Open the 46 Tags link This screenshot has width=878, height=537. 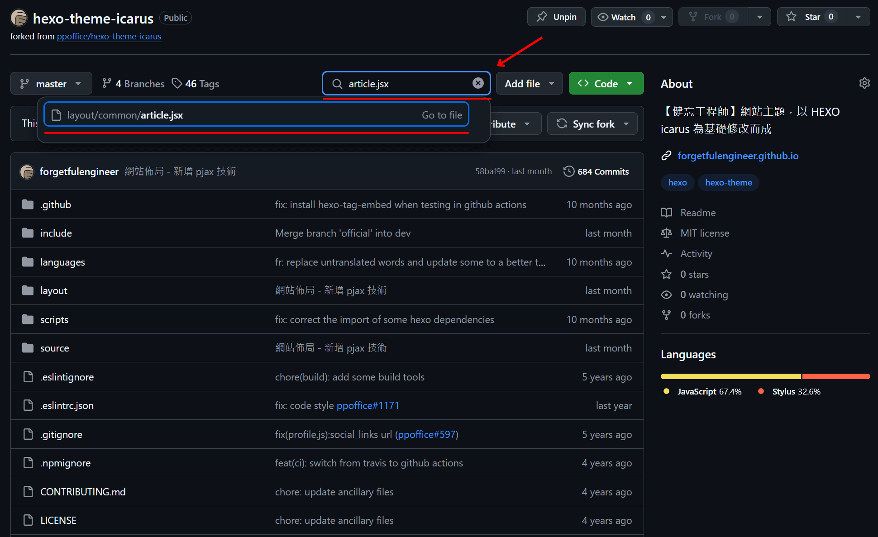click(196, 84)
